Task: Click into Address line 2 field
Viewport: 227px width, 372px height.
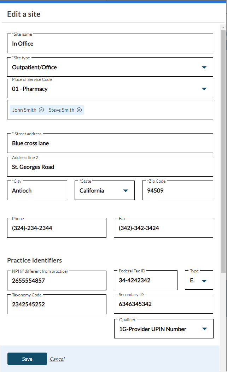Action: (x=110, y=167)
